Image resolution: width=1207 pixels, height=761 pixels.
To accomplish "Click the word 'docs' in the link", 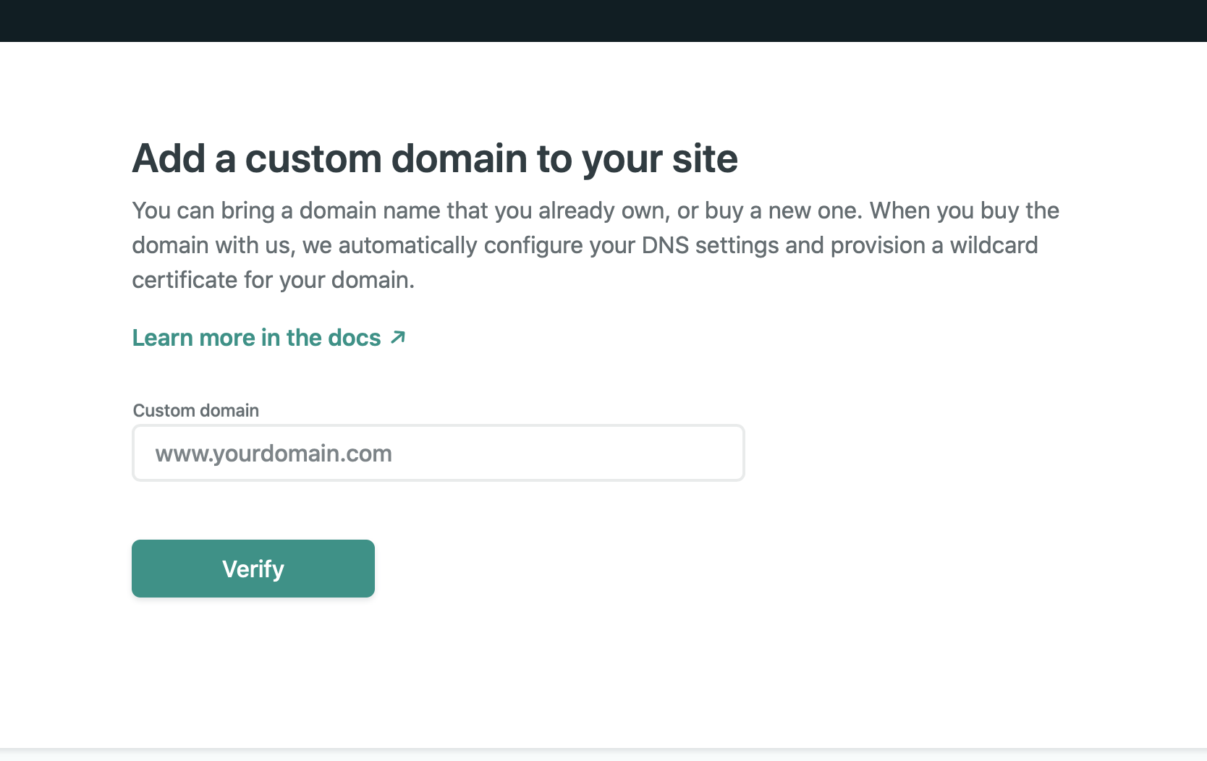I will pyautogui.click(x=354, y=338).
